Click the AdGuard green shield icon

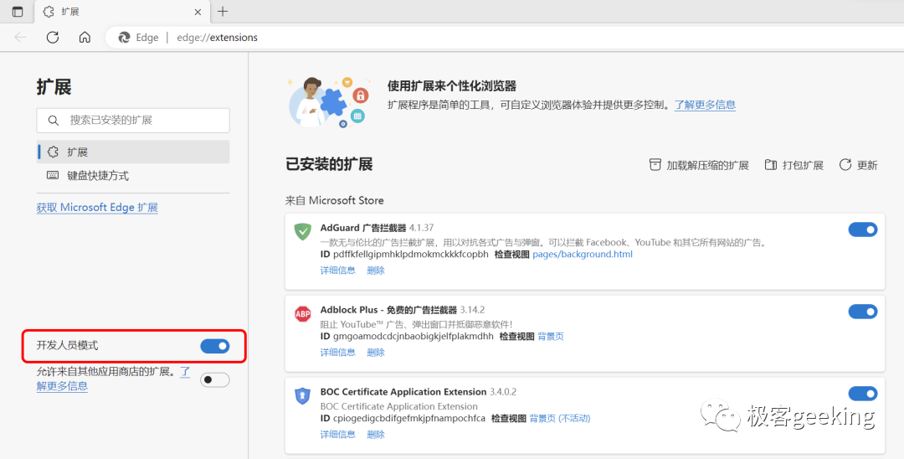(x=302, y=231)
